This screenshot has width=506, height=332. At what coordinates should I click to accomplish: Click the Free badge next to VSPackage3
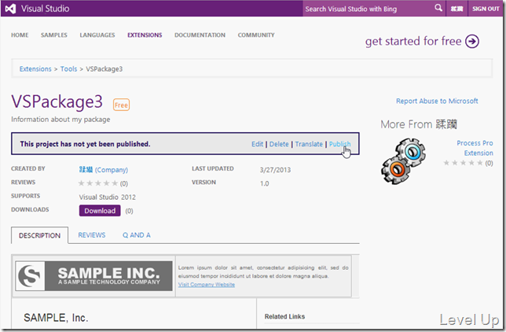tap(121, 105)
